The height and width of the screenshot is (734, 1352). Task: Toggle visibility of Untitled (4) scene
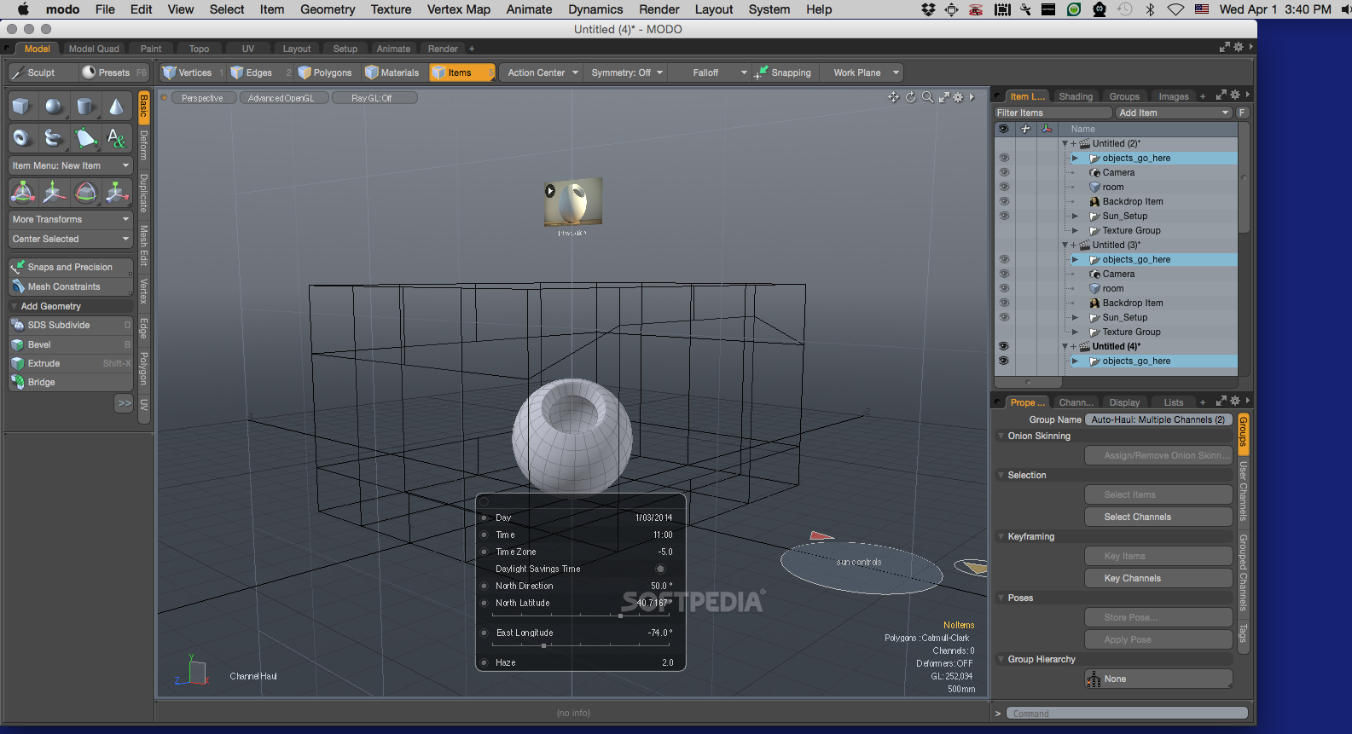click(1004, 346)
